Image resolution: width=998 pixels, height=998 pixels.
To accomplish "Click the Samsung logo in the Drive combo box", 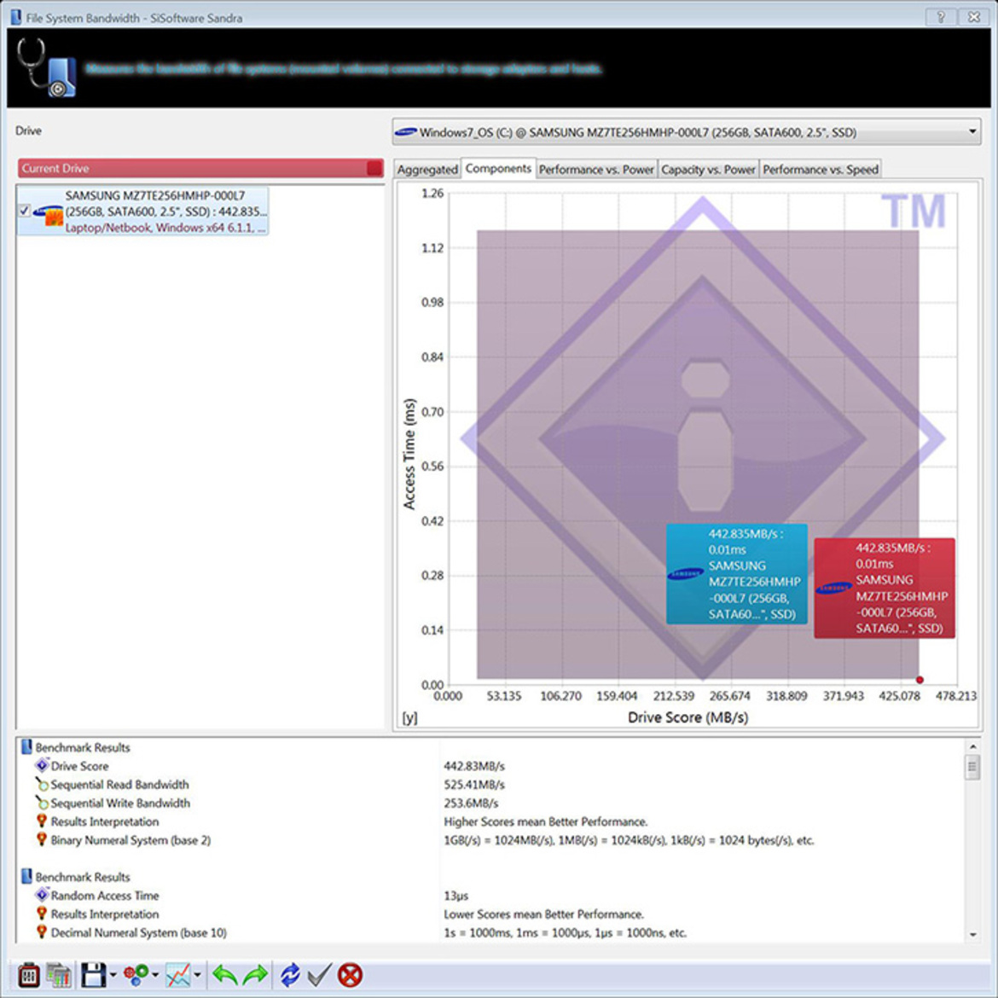I will (x=405, y=132).
